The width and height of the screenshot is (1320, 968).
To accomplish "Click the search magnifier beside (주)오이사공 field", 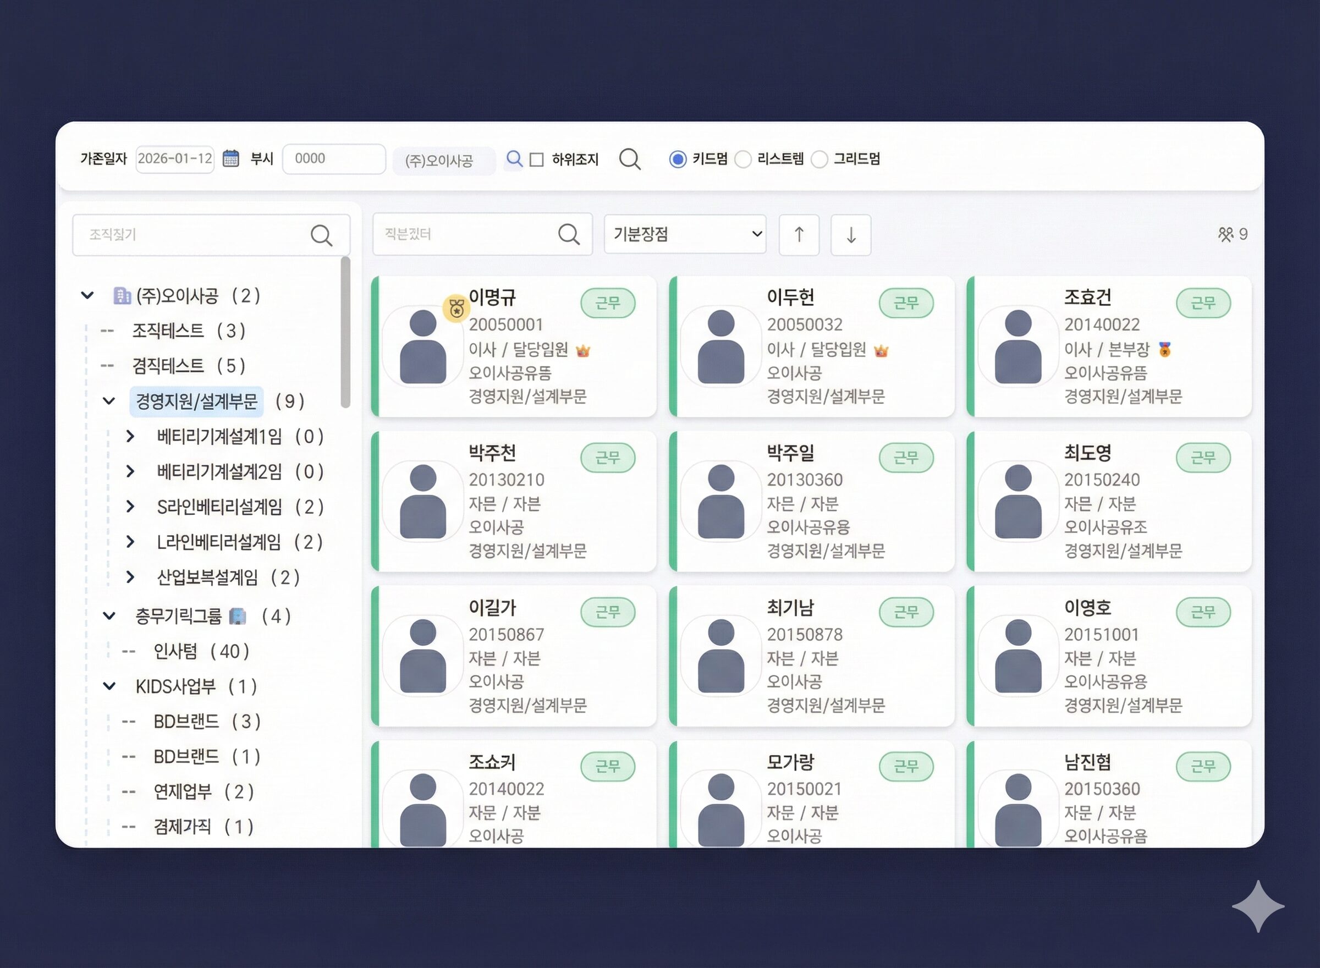I will [514, 159].
